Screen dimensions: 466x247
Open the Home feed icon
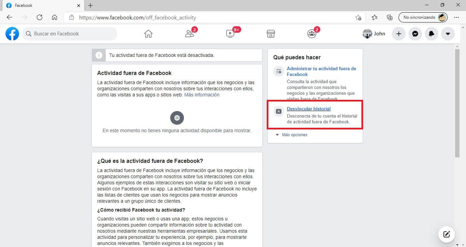[148, 34]
